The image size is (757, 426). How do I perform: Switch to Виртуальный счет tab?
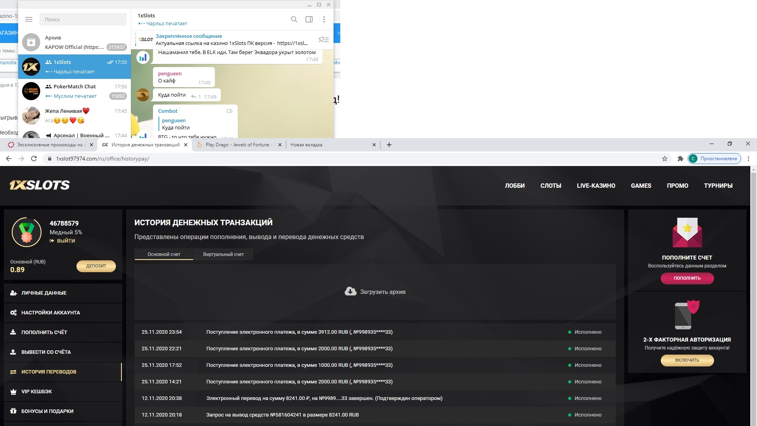(x=223, y=254)
